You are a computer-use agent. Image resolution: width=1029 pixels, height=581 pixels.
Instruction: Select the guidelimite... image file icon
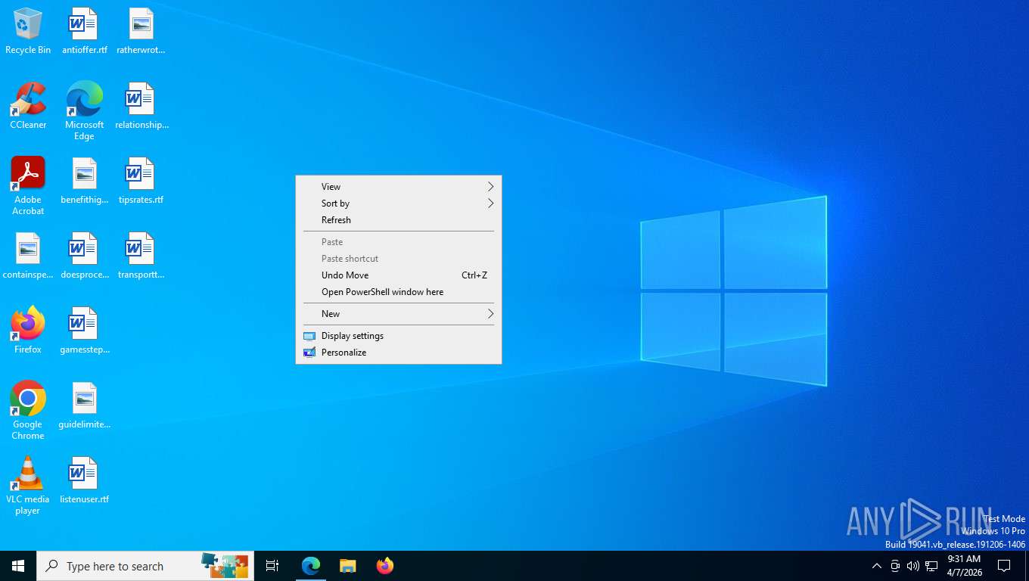[x=84, y=406]
